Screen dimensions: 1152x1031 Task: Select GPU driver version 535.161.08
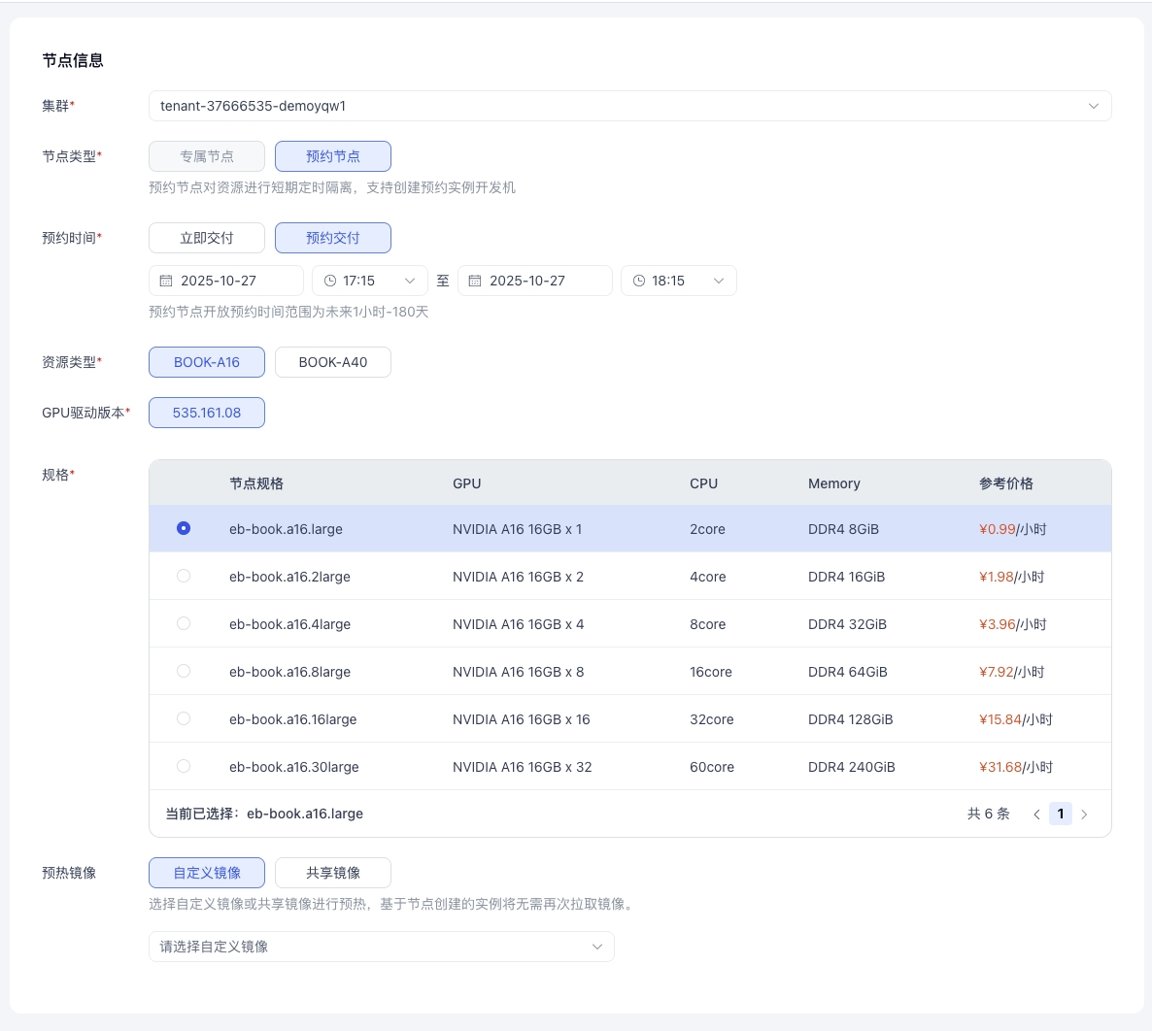pyautogui.click(x=207, y=413)
